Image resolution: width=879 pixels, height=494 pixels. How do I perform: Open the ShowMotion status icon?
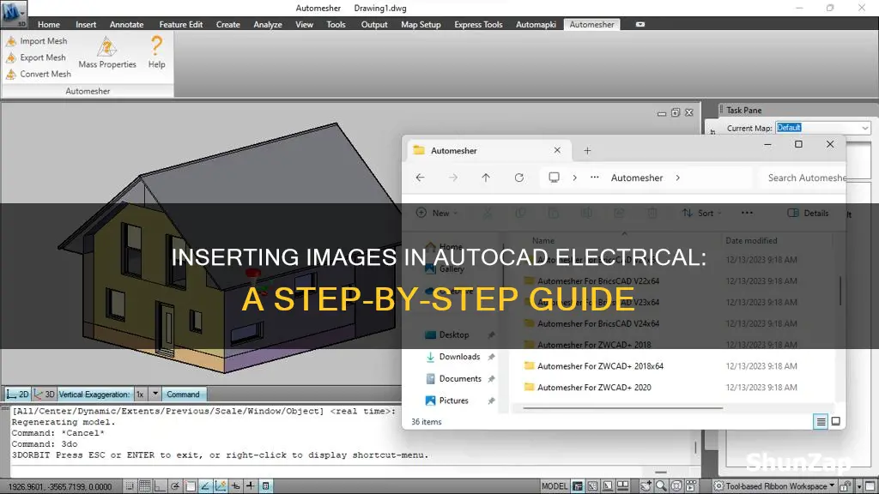coord(691,486)
